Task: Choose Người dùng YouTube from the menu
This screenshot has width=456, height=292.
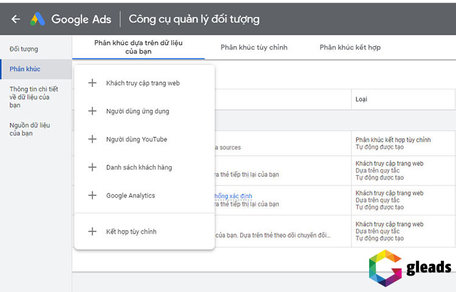Action: coord(145,139)
